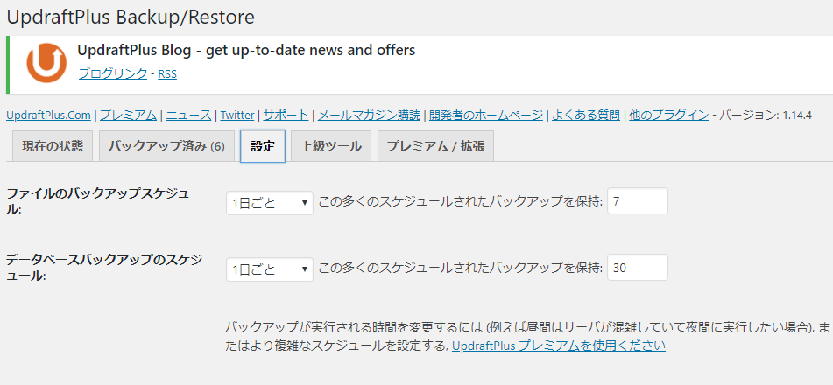Open the プレミアム link in the link bar

[128, 115]
